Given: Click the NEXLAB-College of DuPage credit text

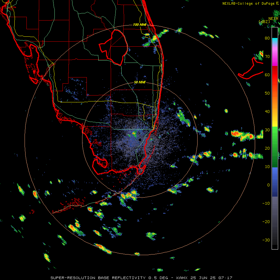Looking at the screenshot, I should pyautogui.click(x=250, y=3).
